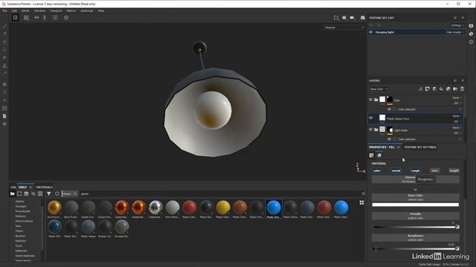Select the Smudge tool in left toolbar

pos(4,57)
